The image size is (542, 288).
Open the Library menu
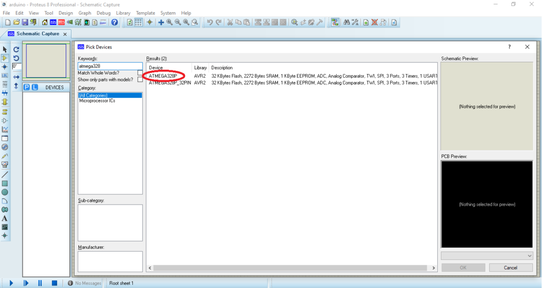pyautogui.click(x=123, y=13)
